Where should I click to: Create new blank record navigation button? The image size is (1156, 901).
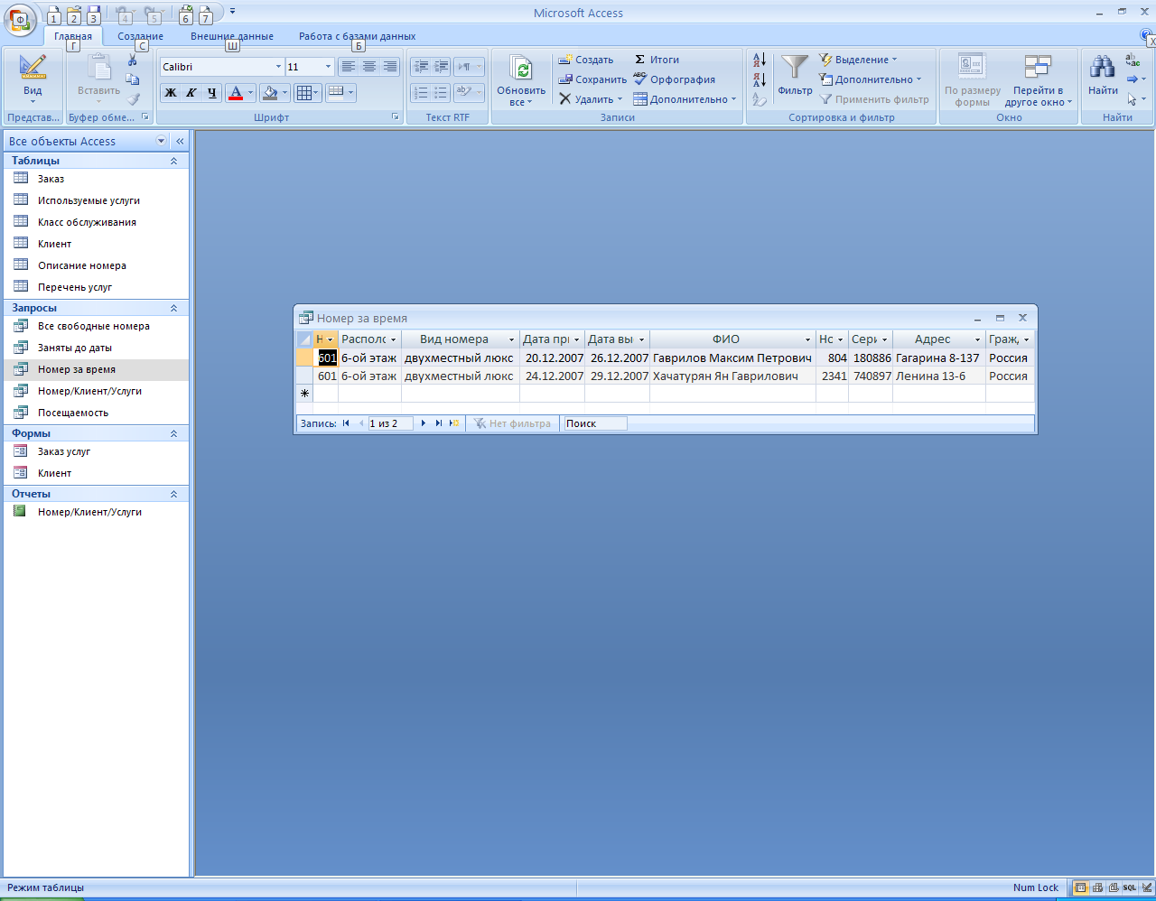coord(454,423)
